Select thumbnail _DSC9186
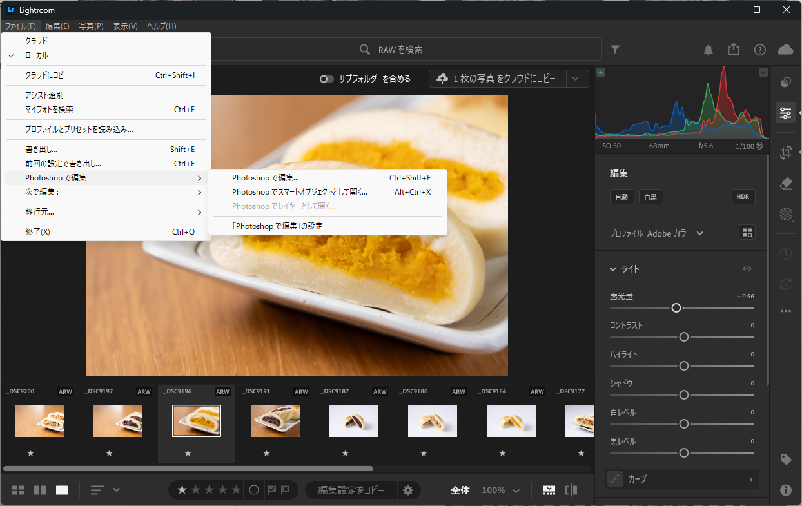802x506 pixels. tap(433, 421)
